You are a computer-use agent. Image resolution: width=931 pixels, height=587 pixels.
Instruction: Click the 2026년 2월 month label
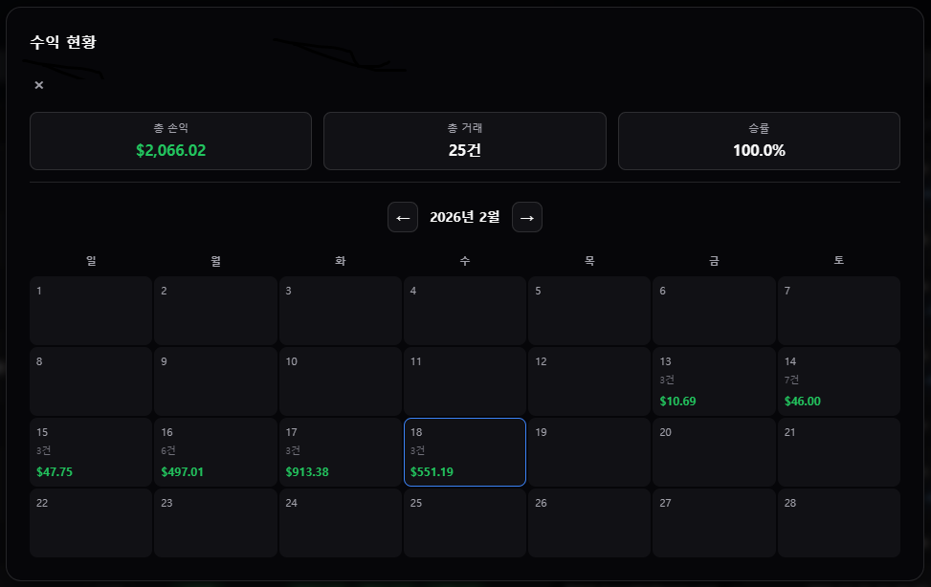pos(464,218)
